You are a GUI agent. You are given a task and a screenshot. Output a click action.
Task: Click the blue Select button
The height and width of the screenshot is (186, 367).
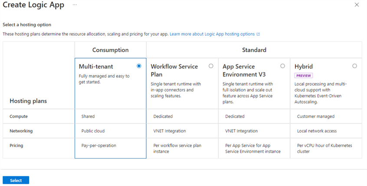tap(16, 180)
